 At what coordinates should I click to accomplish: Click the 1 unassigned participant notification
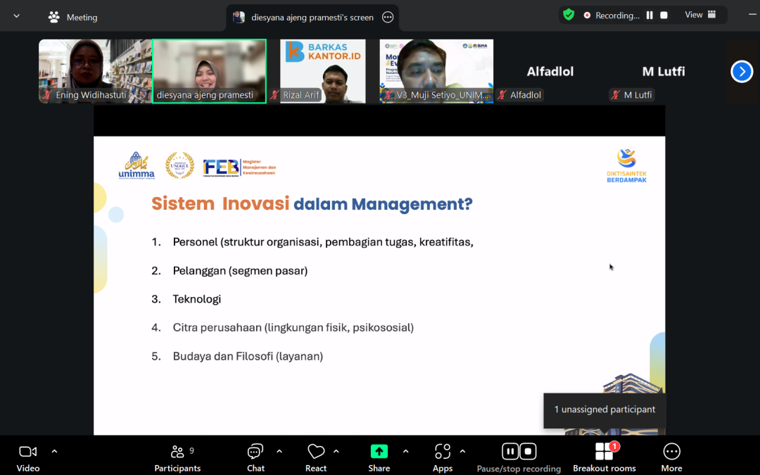[x=604, y=410]
